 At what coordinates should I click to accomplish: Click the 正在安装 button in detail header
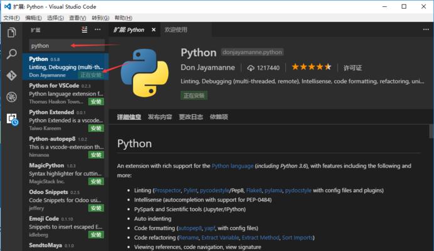(x=194, y=95)
